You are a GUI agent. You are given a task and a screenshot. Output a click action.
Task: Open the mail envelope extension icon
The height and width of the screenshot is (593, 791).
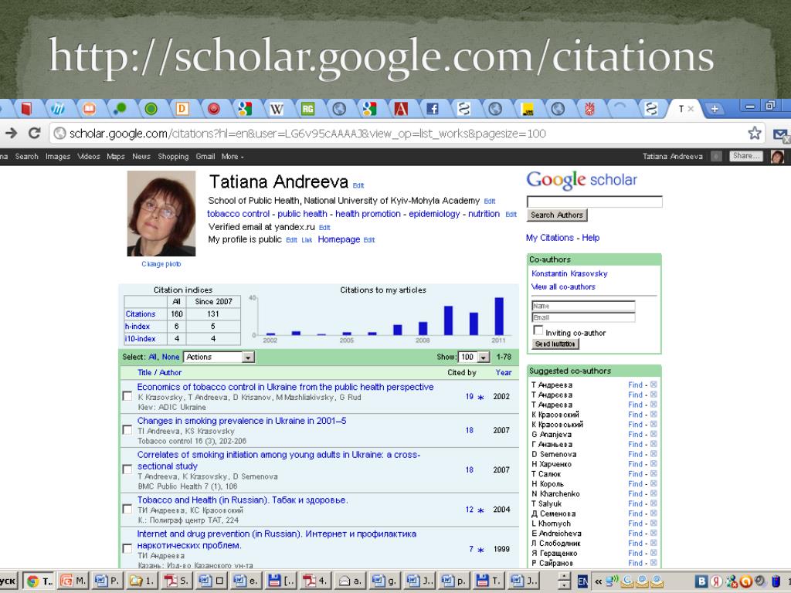click(x=781, y=134)
